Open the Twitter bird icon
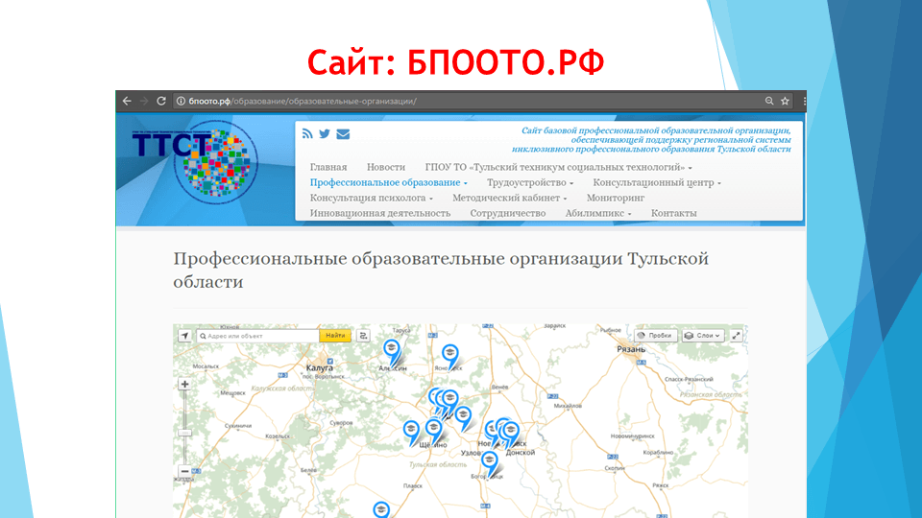This screenshot has width=922, height=518. [x=325, y=134]
